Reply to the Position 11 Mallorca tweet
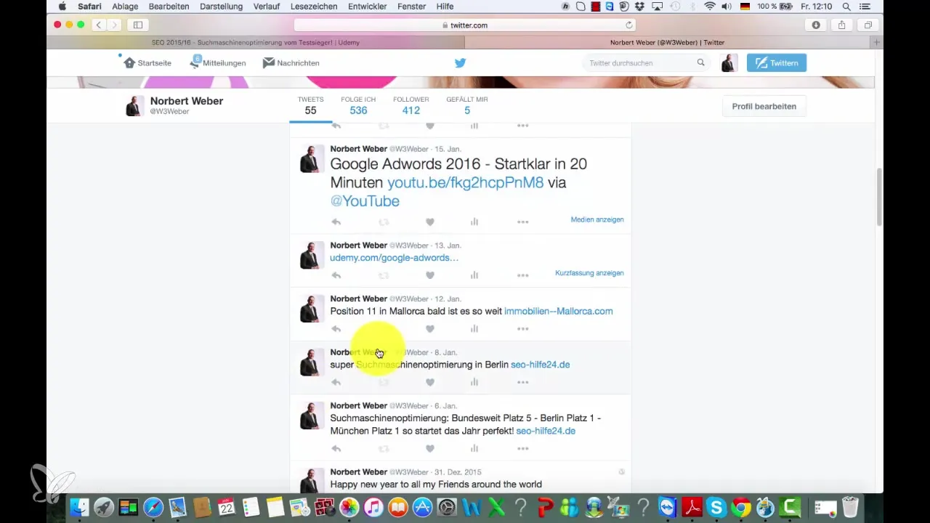This screenshot has height=523, width=930. (x=336, y=329)
